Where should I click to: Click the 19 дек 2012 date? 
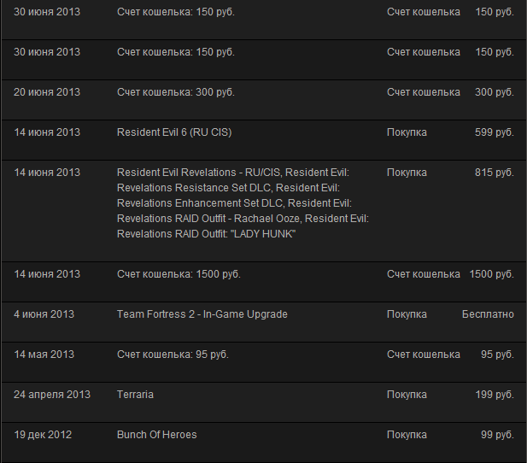43,435
